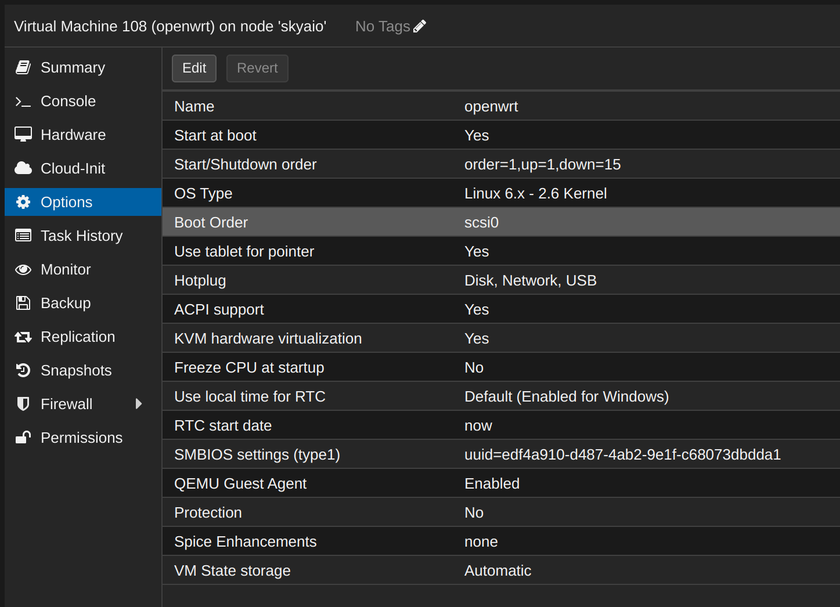
Task: Click the Cloud-Init cloud icon
Action: point(23,168)
